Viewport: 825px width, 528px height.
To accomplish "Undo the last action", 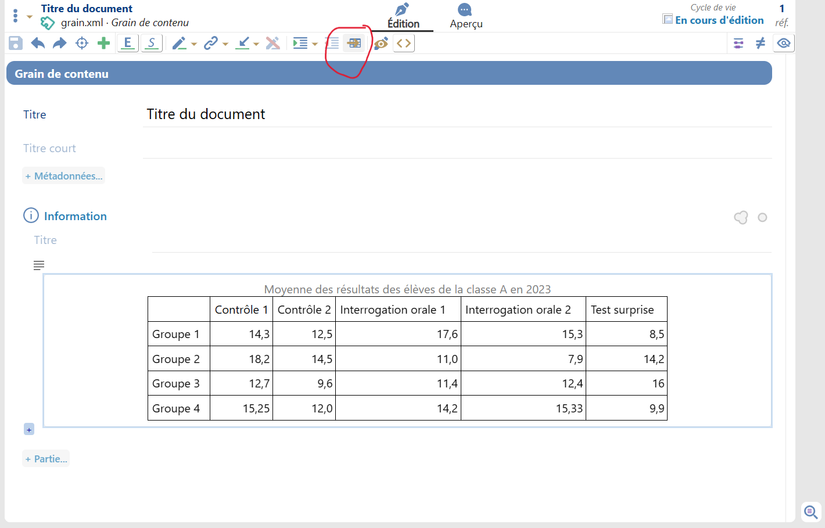I will (38, 43).
